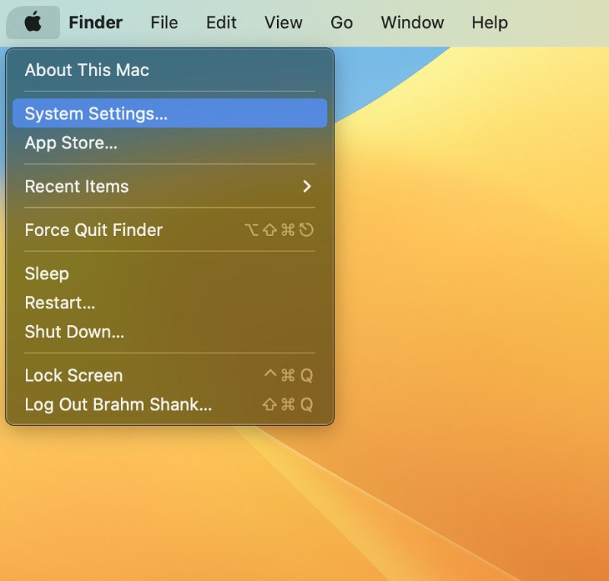Screen dimensions: 609x581
Task: Open the Help menu
Action: (489, 22)
